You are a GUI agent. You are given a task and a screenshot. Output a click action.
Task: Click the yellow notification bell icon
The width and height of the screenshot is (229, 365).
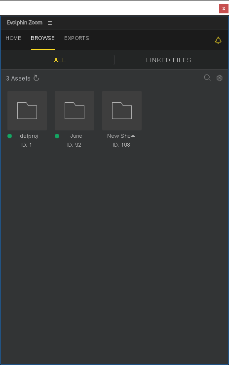coord(218,41)
